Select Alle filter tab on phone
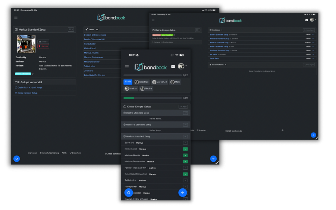336x210 pixels. click(x=128, y=82)
